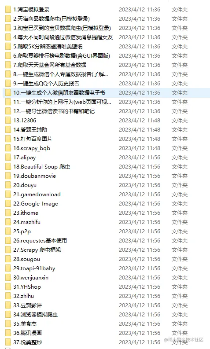Click the 29.toapi-91baby folder name
The height and width of the screenshot is (349, 210).
pos(34,268)
